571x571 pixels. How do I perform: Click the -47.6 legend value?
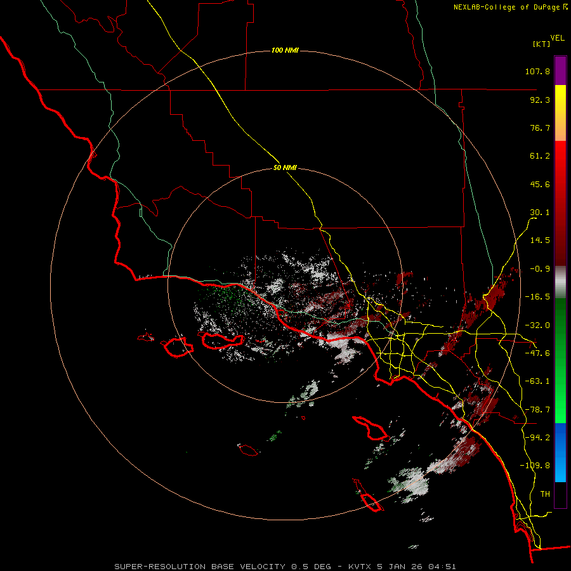coord(537,353)
